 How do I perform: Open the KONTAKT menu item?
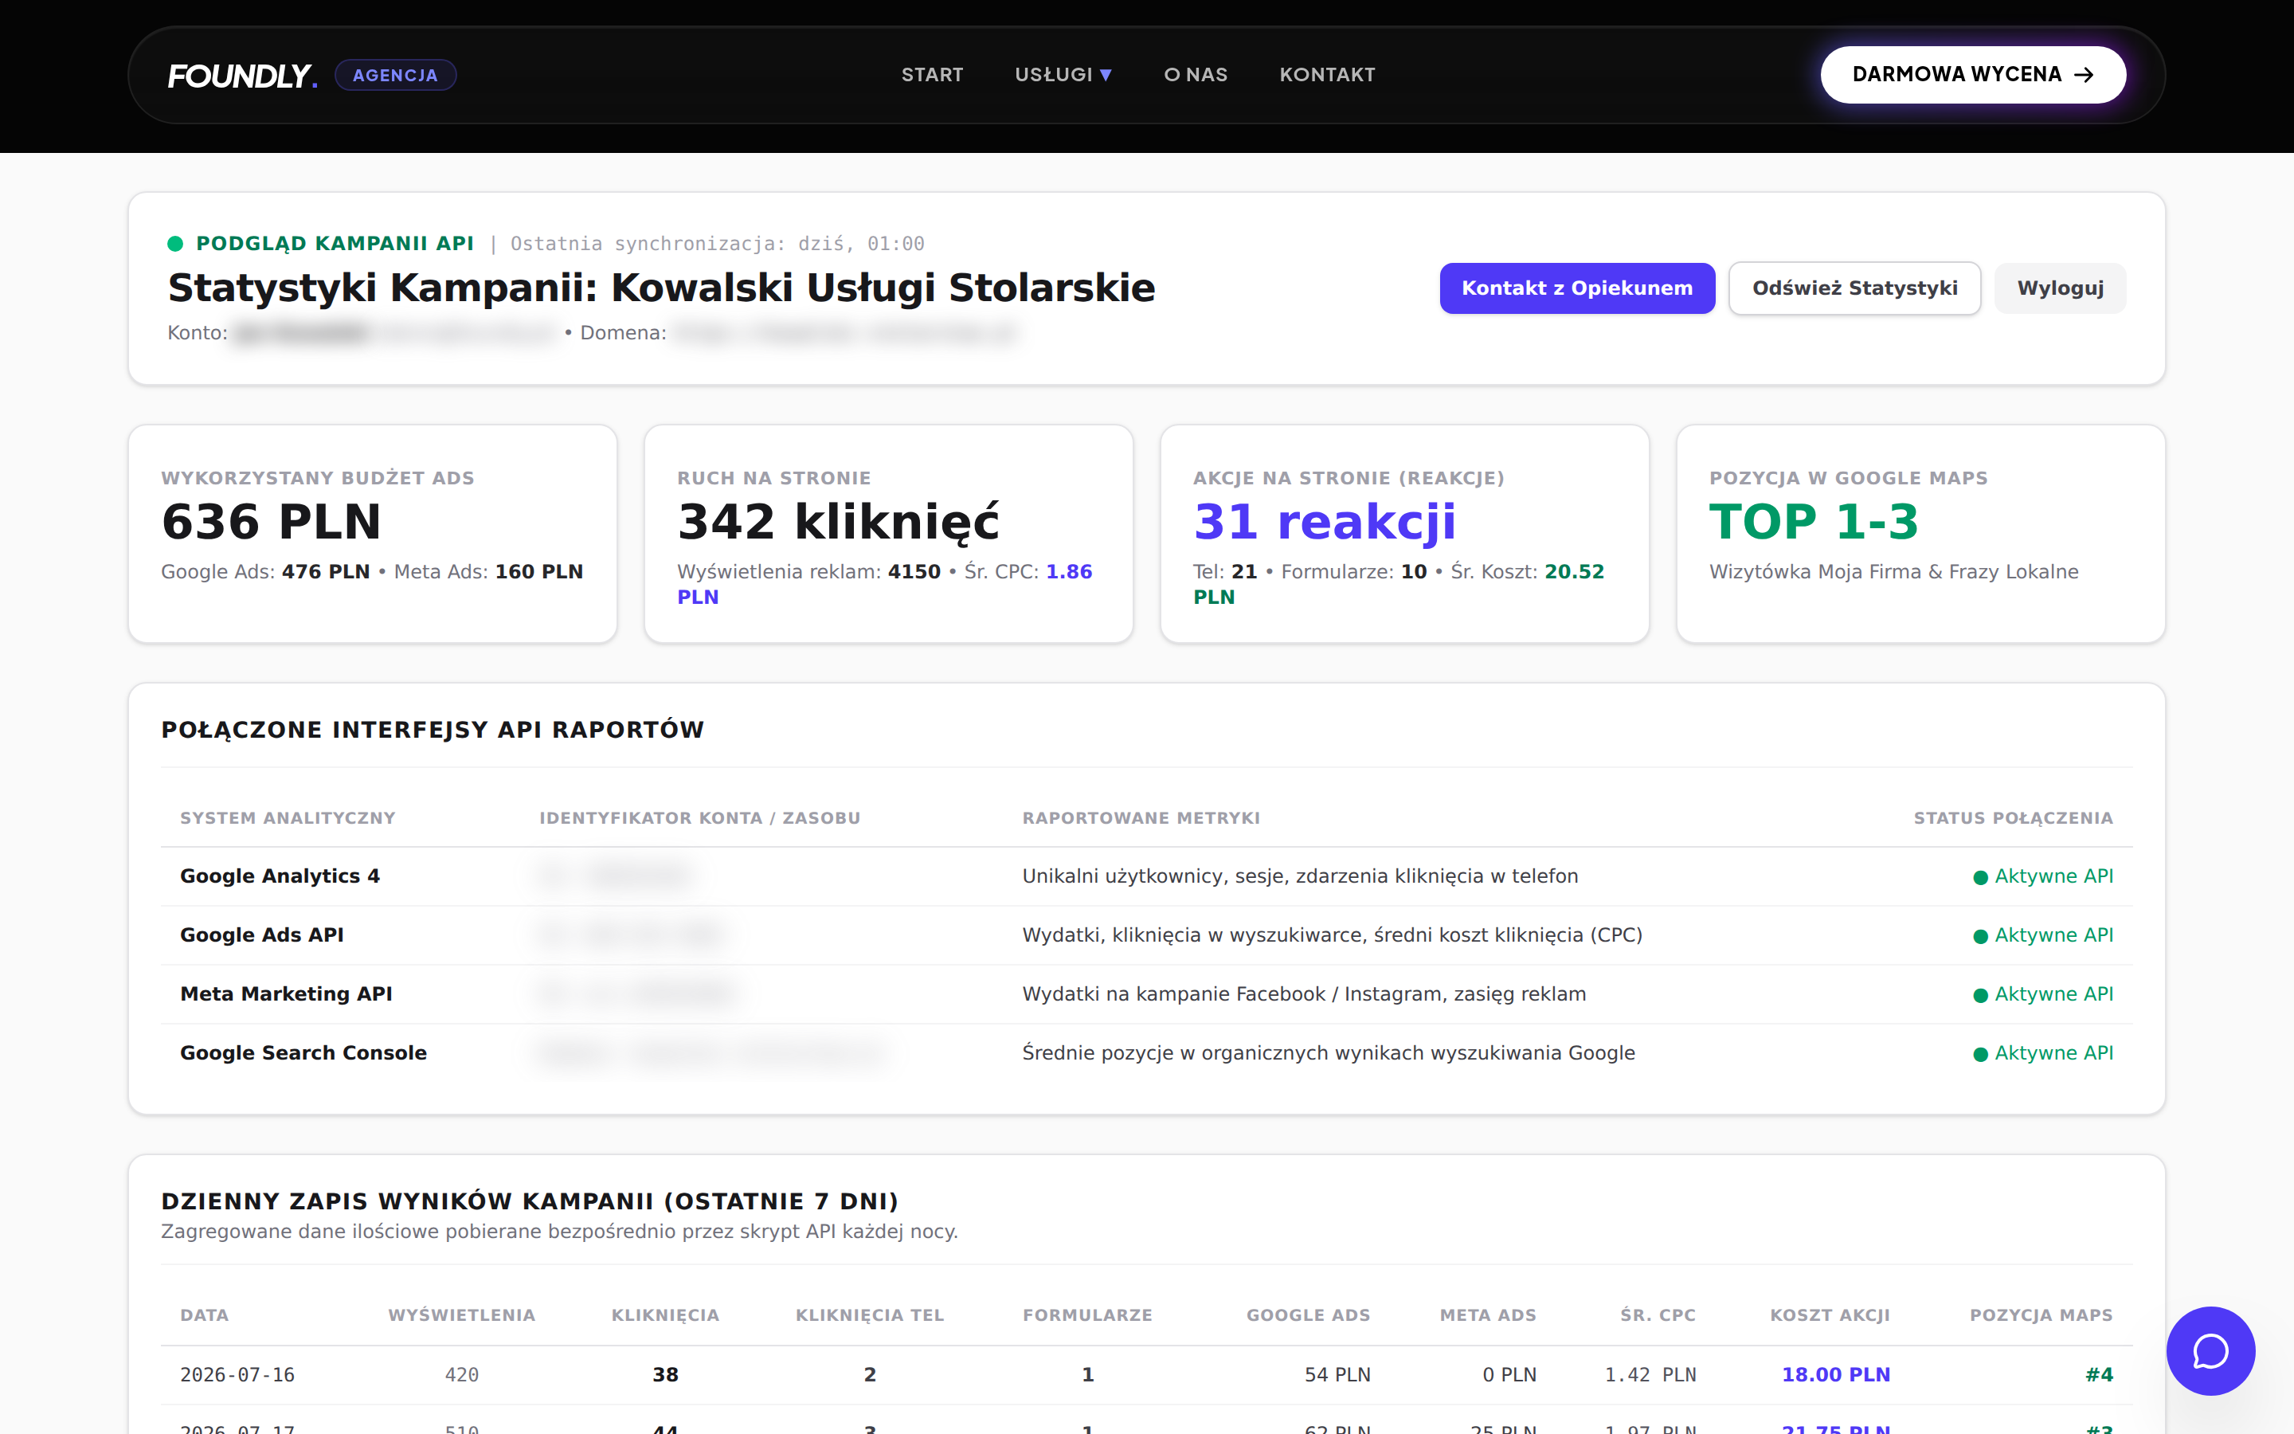tap(1327, 75)
